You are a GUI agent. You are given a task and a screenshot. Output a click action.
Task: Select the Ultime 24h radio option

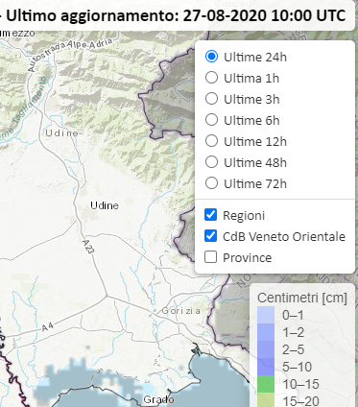pos(211,57)
